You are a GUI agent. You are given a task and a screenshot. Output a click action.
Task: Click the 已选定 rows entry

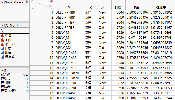pos(14,79)
